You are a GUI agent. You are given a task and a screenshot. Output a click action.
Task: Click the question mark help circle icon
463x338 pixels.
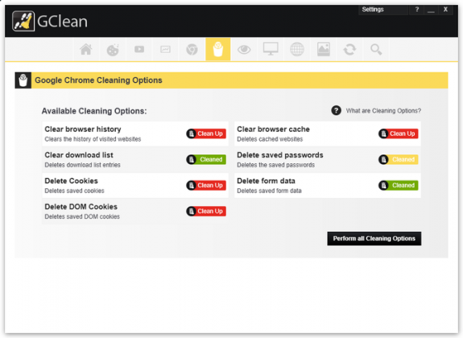[336, 111]
